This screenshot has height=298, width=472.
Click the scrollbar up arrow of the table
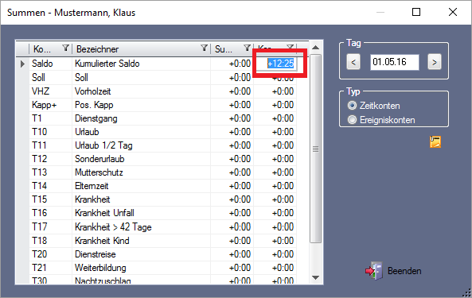pyautogui.click(x=315, y=48)
